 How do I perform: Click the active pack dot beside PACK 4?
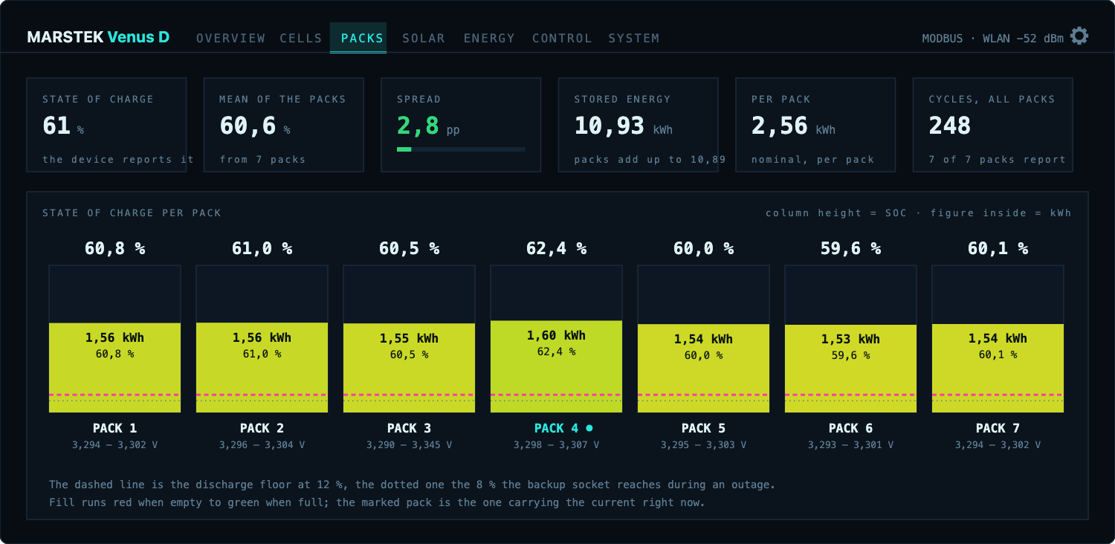[589, 428]
